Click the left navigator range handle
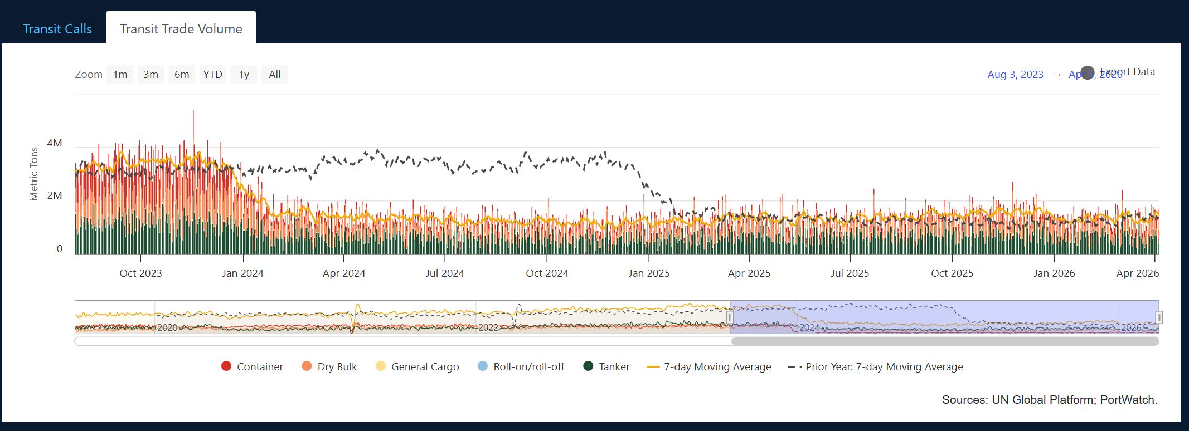 pyautogui.click(x=730, y=317)
